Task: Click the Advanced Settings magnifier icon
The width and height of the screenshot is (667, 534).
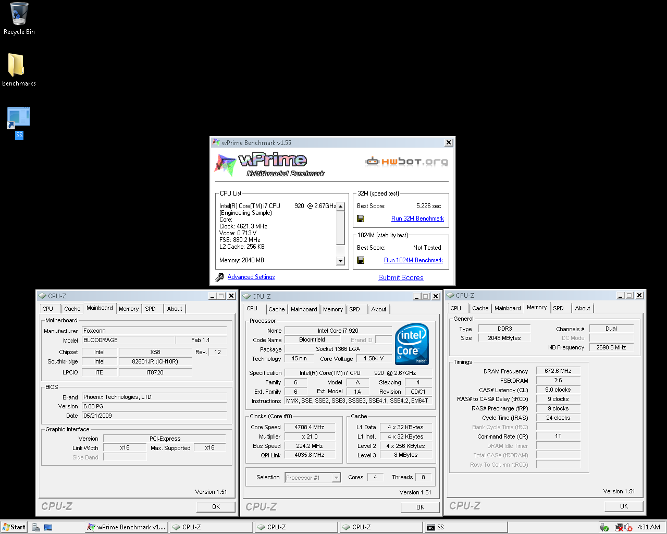Action: click(x=219, y=277)
